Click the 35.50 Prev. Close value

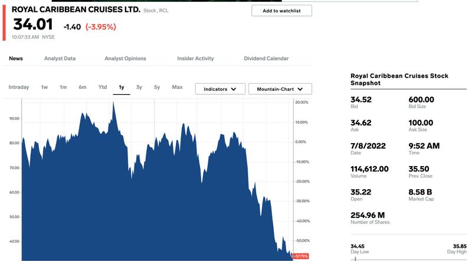coord(419,169)
